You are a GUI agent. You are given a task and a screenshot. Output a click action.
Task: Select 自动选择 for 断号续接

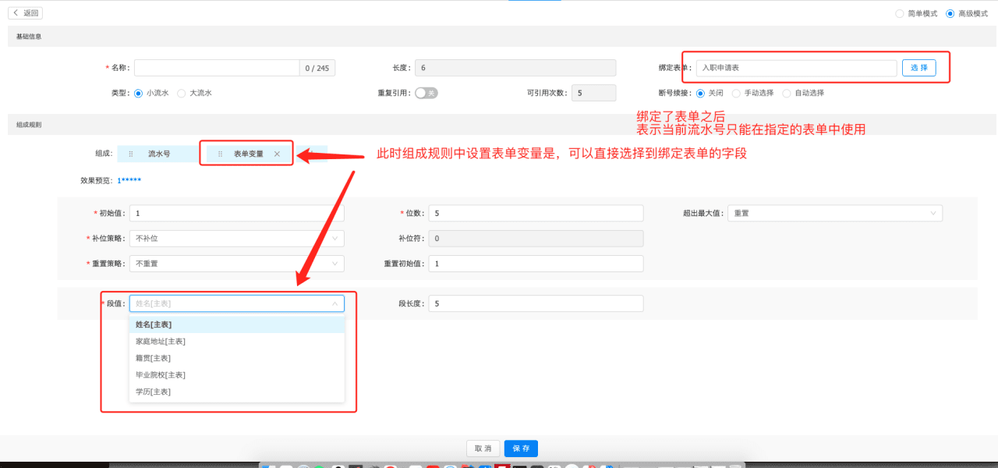(x=787, y=93)
